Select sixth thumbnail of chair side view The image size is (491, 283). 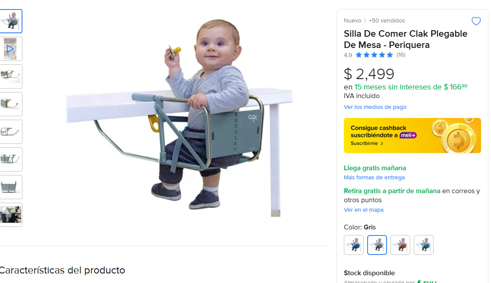pyautogui.click(x=11, y=159)
